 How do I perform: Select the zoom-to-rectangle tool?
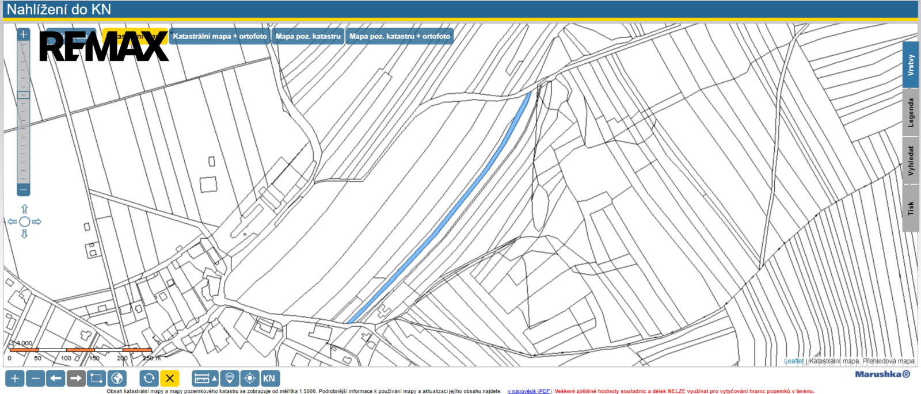pyautogui.click(x=96, y=378)
